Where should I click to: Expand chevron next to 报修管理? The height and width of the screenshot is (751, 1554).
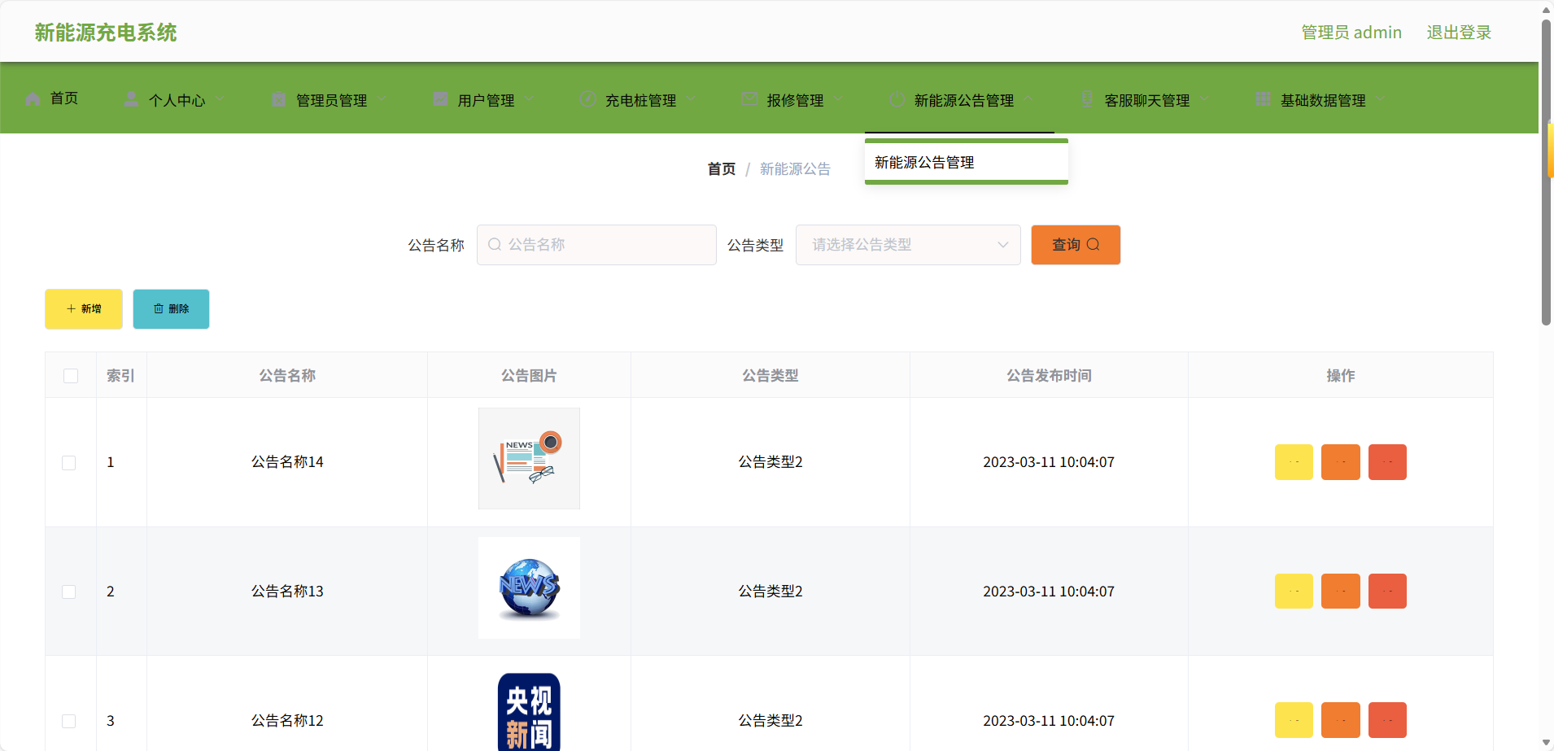pos(838,99)
